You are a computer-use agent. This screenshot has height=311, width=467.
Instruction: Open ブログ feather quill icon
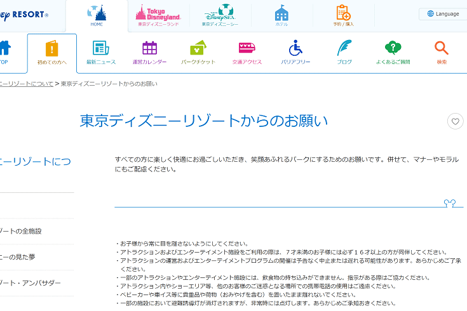click(344, 53)
